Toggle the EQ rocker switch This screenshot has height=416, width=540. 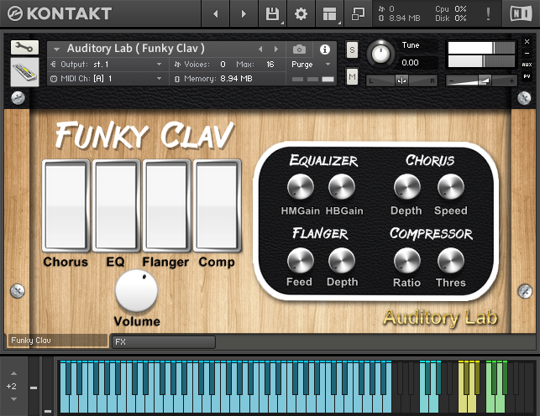point(116,205)
